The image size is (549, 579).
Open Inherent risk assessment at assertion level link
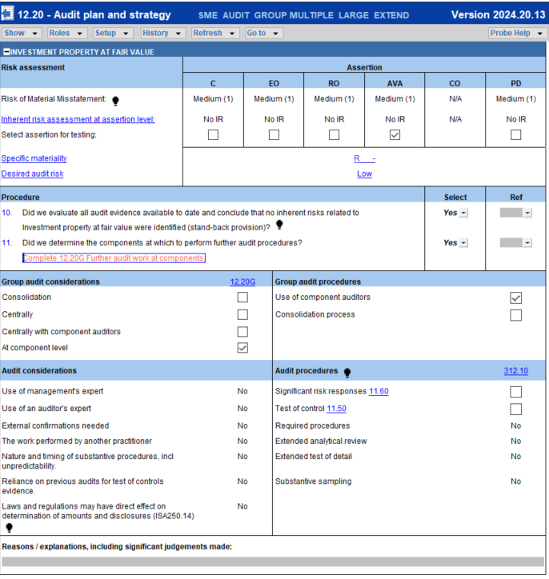[78, 119]
